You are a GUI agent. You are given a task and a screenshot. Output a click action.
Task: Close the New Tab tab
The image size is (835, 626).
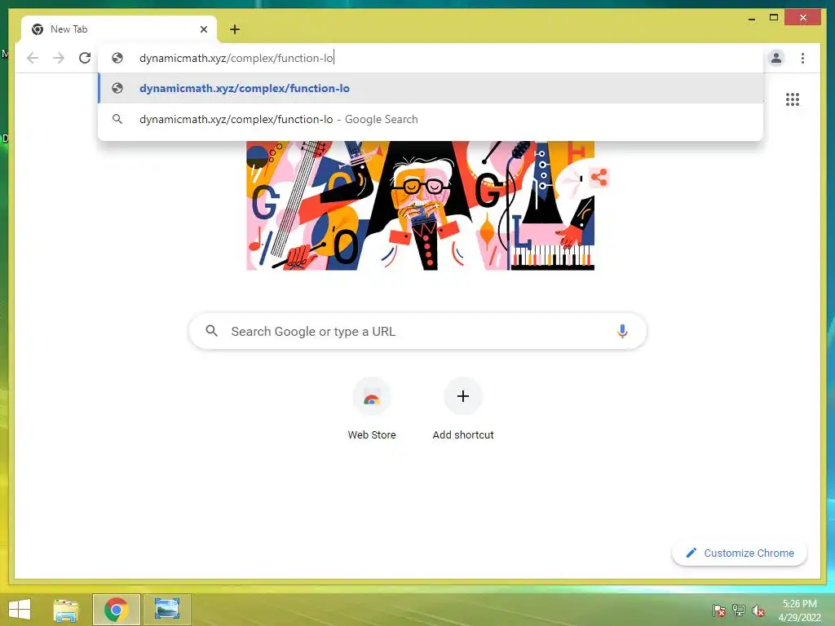(x=203, y=29)
